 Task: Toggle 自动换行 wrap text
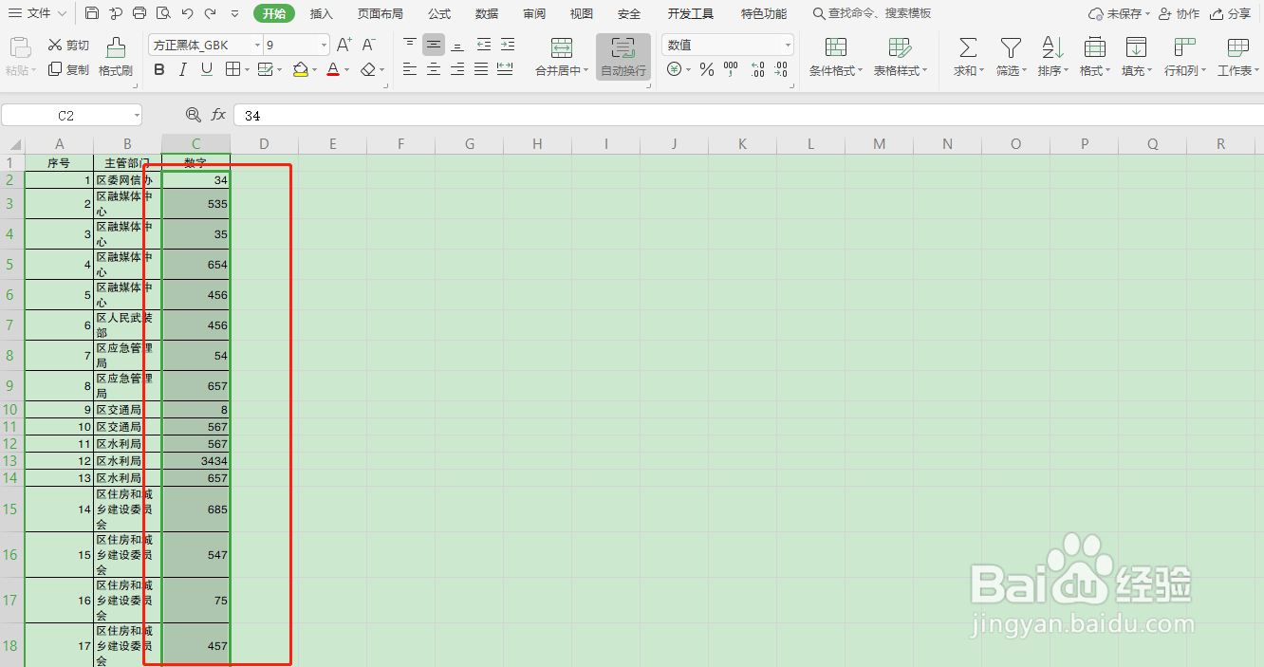click(x=623, y=58)
